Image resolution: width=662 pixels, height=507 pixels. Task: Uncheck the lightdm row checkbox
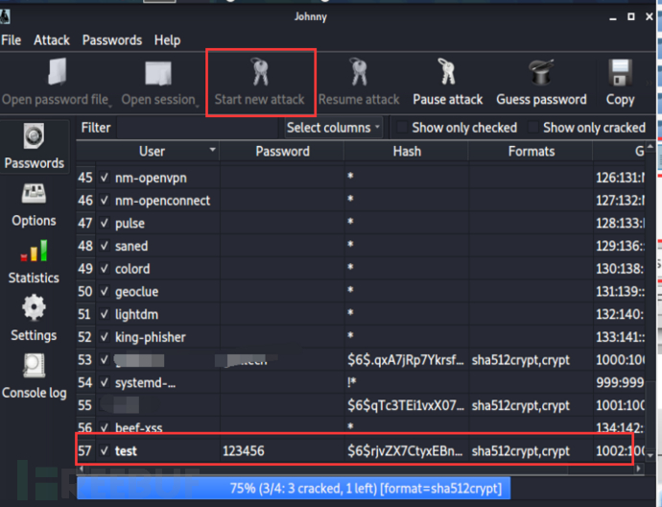tap(105, 314)
